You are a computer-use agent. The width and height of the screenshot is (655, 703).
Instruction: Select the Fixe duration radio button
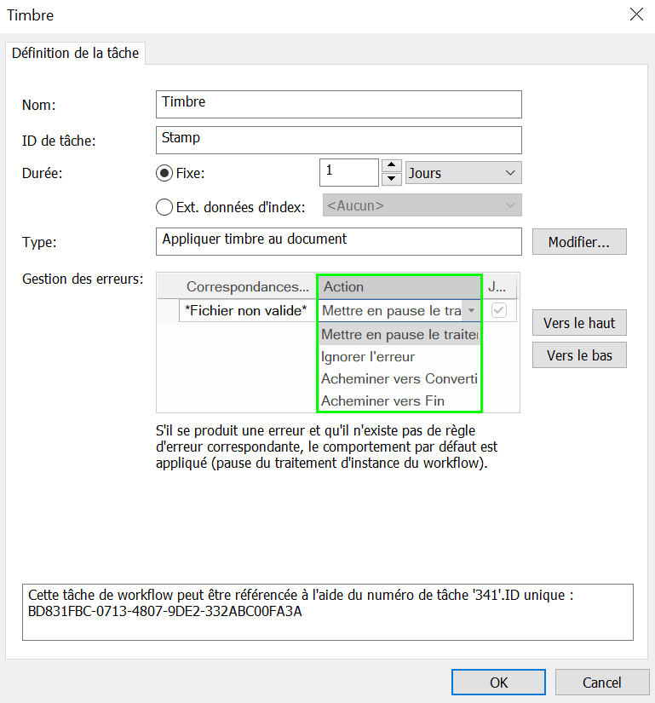pos(164,173)
